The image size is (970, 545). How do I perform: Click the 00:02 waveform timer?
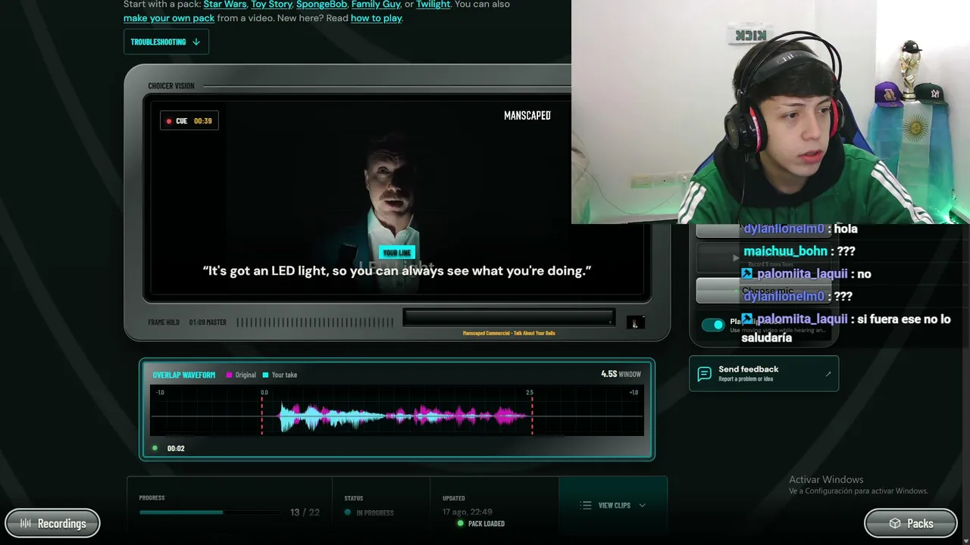coord(176,449)
